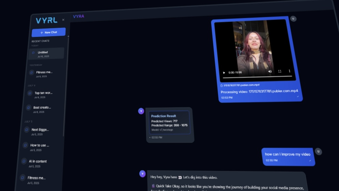Screen dimensions: 339x191
Task: Open the AI in content chat
Action: tap(38, 163)
